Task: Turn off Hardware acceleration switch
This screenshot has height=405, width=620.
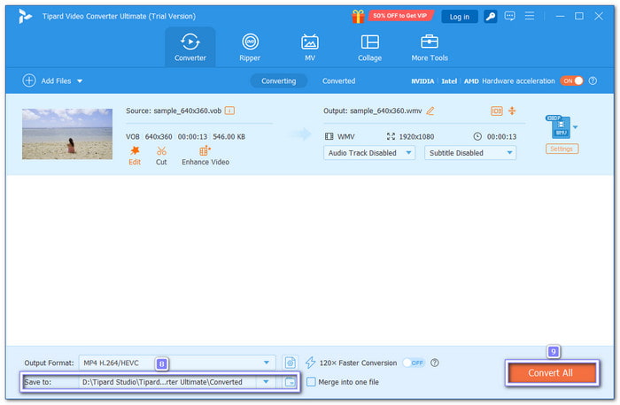Action: pos(571,81)
